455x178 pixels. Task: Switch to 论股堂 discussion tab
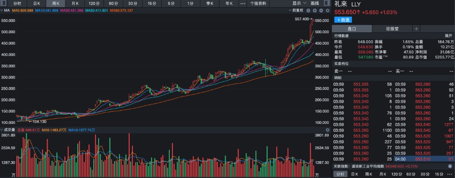pos(392,28)
